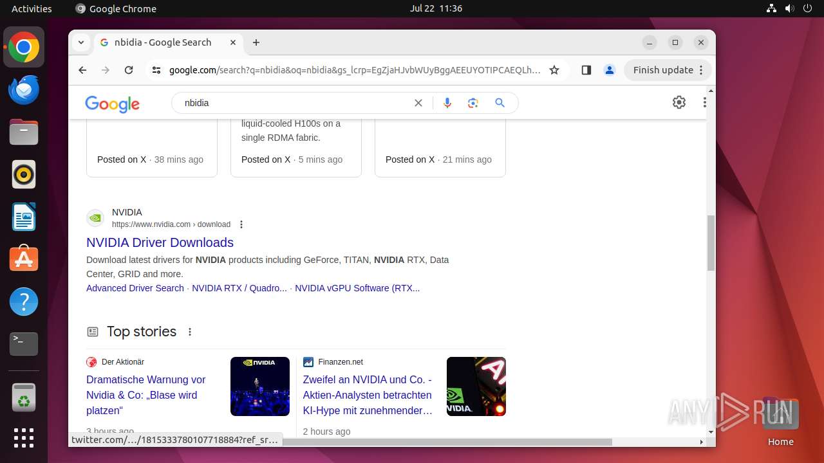Screen dimensions: 824x463
Task: Open NVIDIA Driver Downloads link
Action: [x=160, y=242]
